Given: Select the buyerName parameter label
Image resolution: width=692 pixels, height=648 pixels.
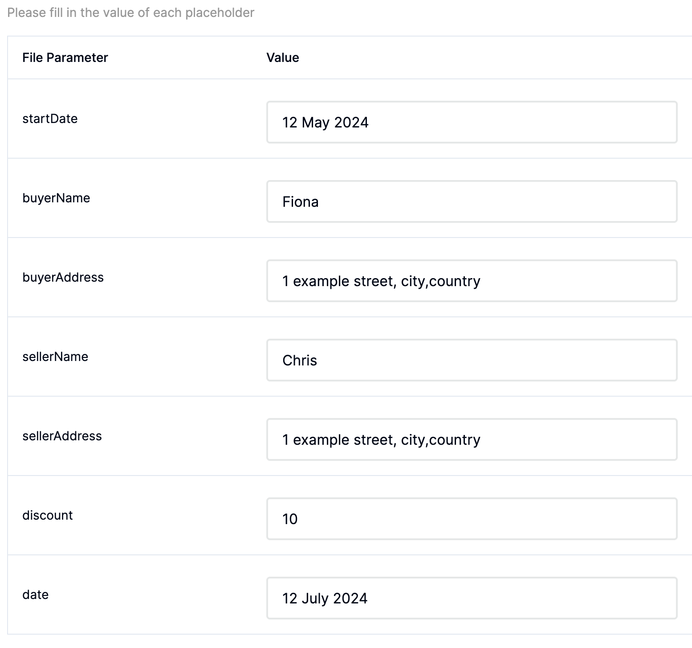Looking at the screenshot, I should [x=56, y=198].
